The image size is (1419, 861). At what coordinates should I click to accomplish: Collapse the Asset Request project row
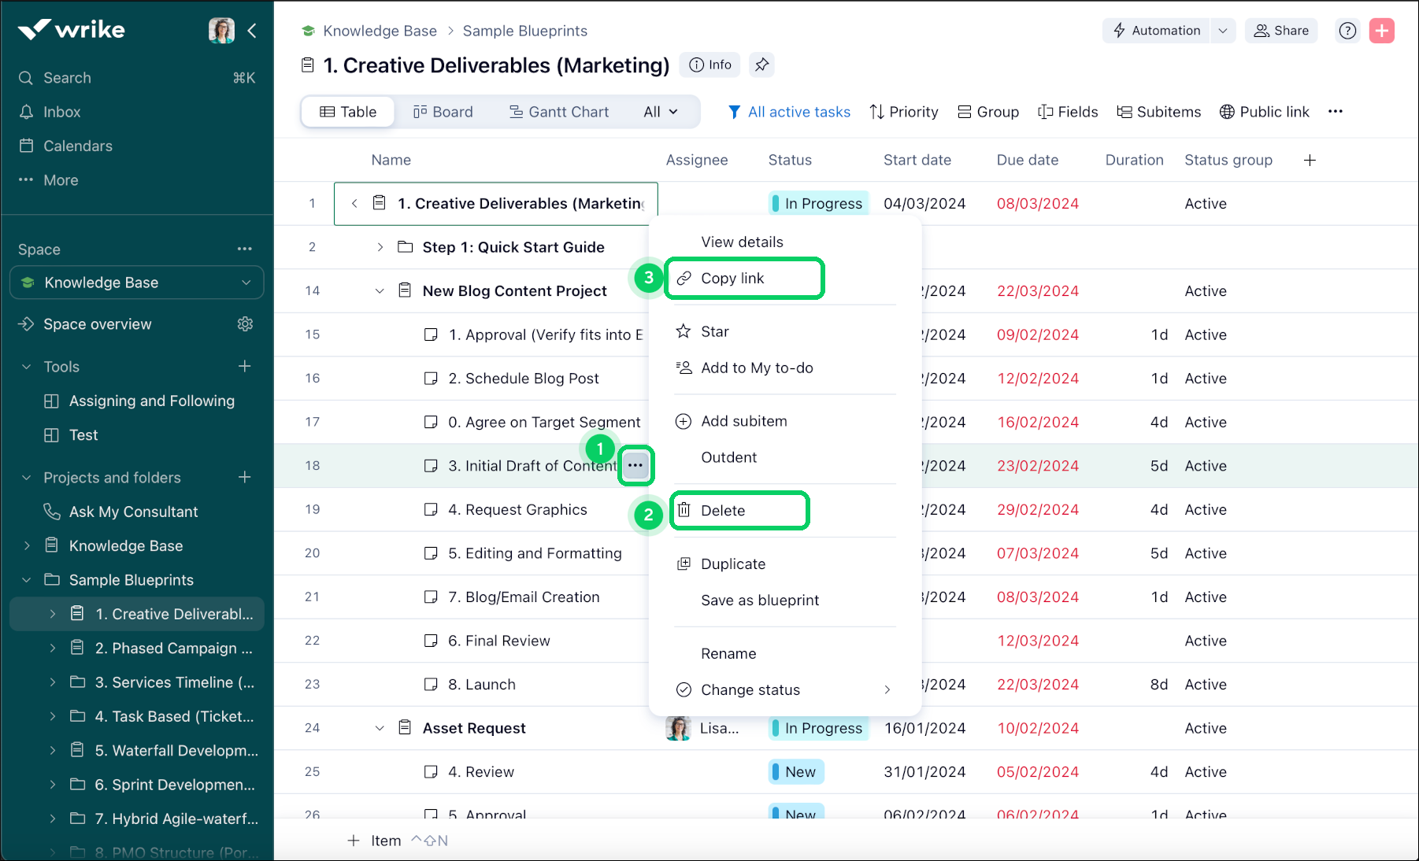click(380, 729)
